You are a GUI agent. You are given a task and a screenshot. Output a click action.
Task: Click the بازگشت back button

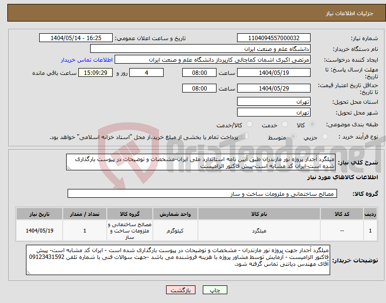coord(181,290)
